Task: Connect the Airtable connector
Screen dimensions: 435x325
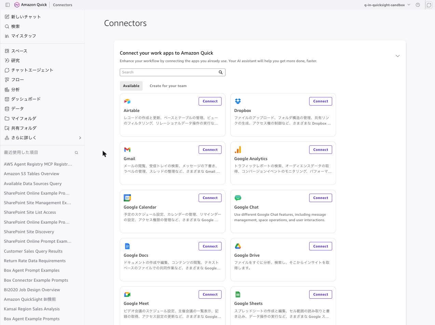Action: tap(210, 101)
